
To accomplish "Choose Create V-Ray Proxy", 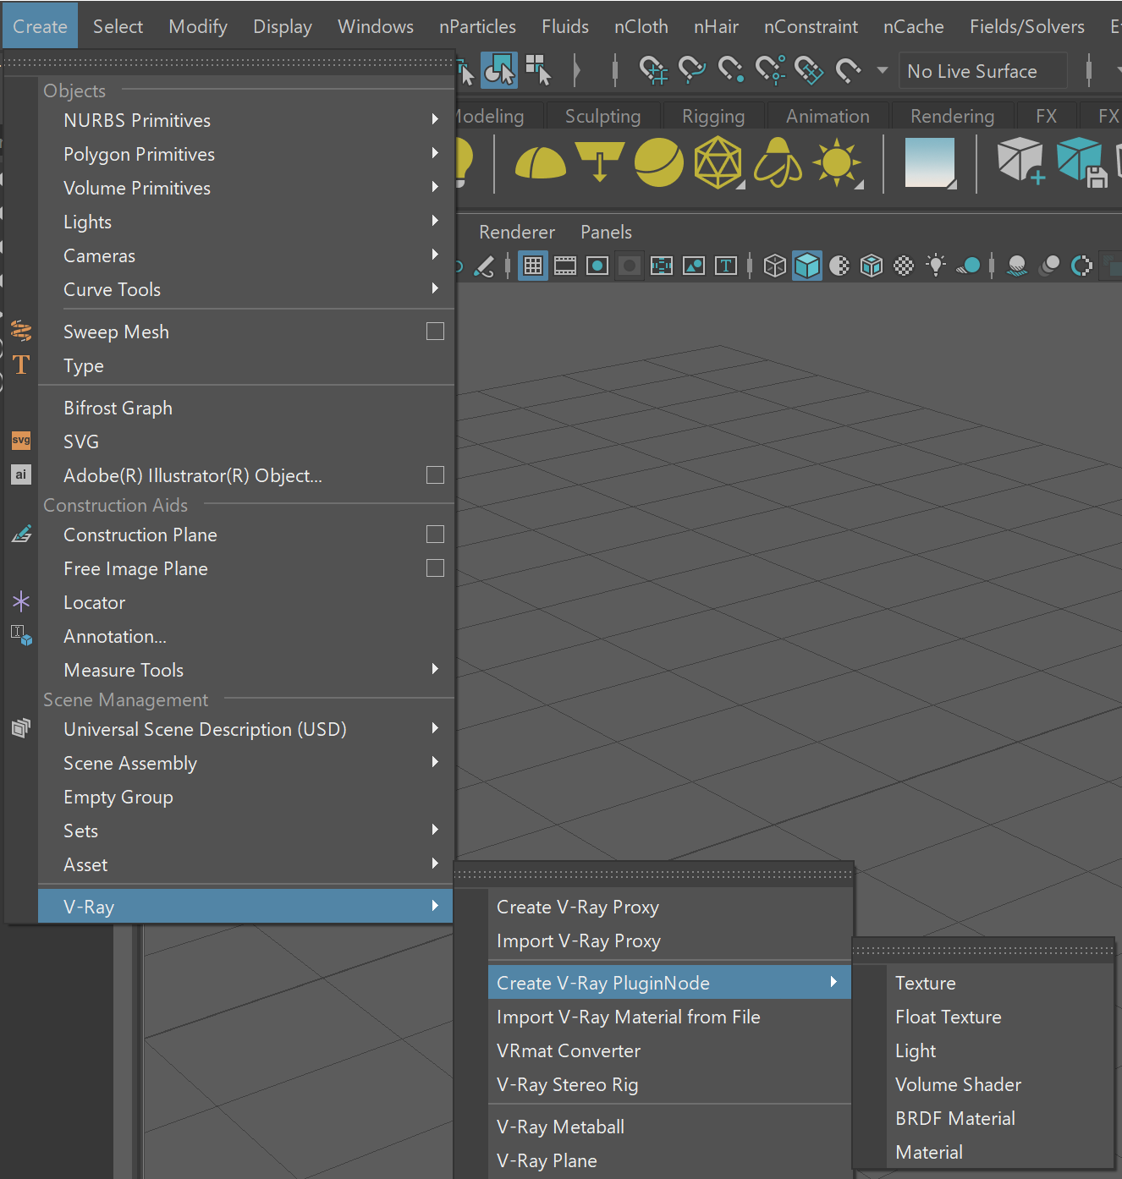I will click(669, 907).
